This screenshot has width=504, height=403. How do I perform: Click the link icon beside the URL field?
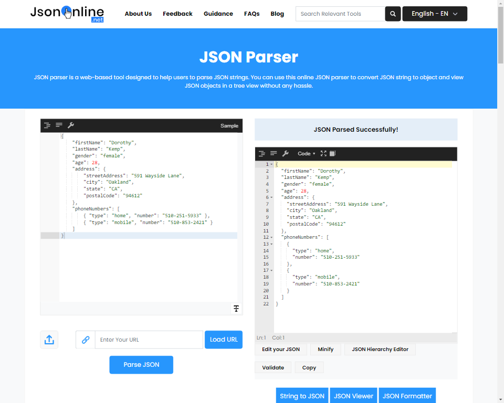[x=85, y=340]
